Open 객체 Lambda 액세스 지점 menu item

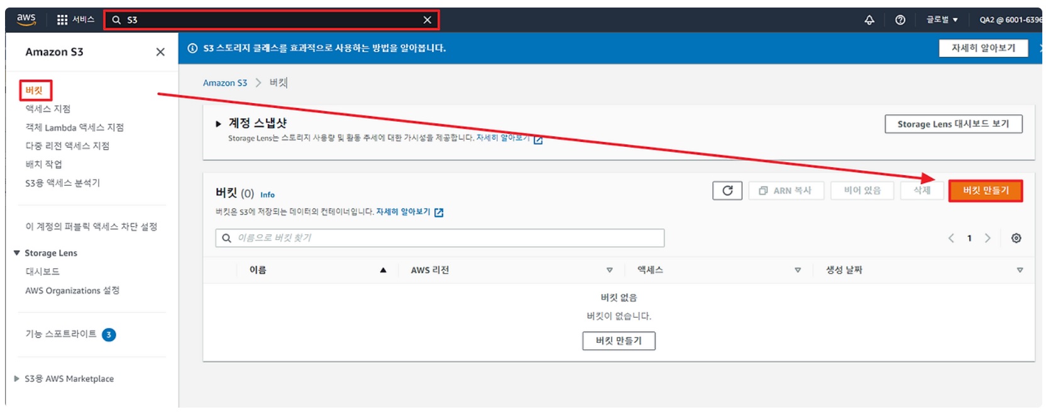(x=74, y=127)
